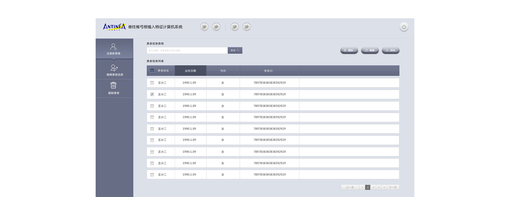510x197 pixels.
Task: Check the sixth row's checkbox
Action: click(152, 140)
